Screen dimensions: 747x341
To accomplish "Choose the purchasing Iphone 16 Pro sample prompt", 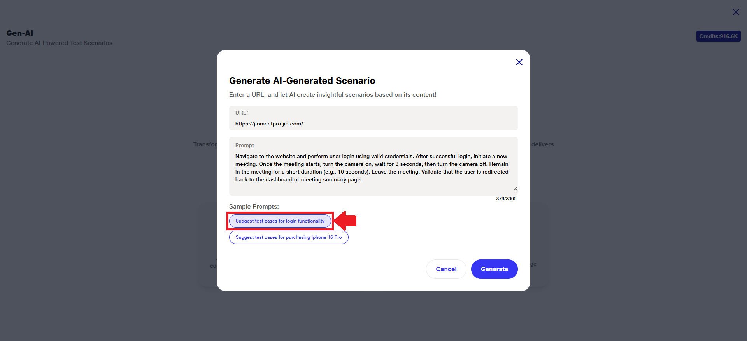I will (x=288, y=237).
